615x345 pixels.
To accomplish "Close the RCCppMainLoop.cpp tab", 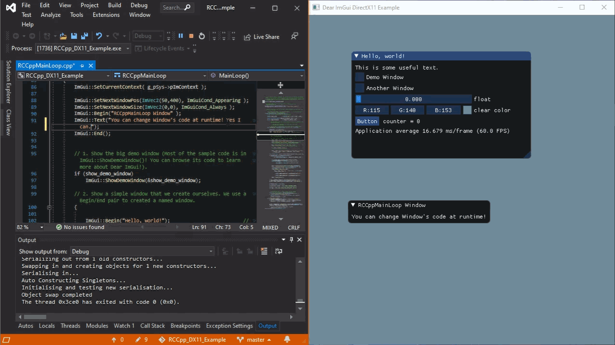I will coord(90,66).
